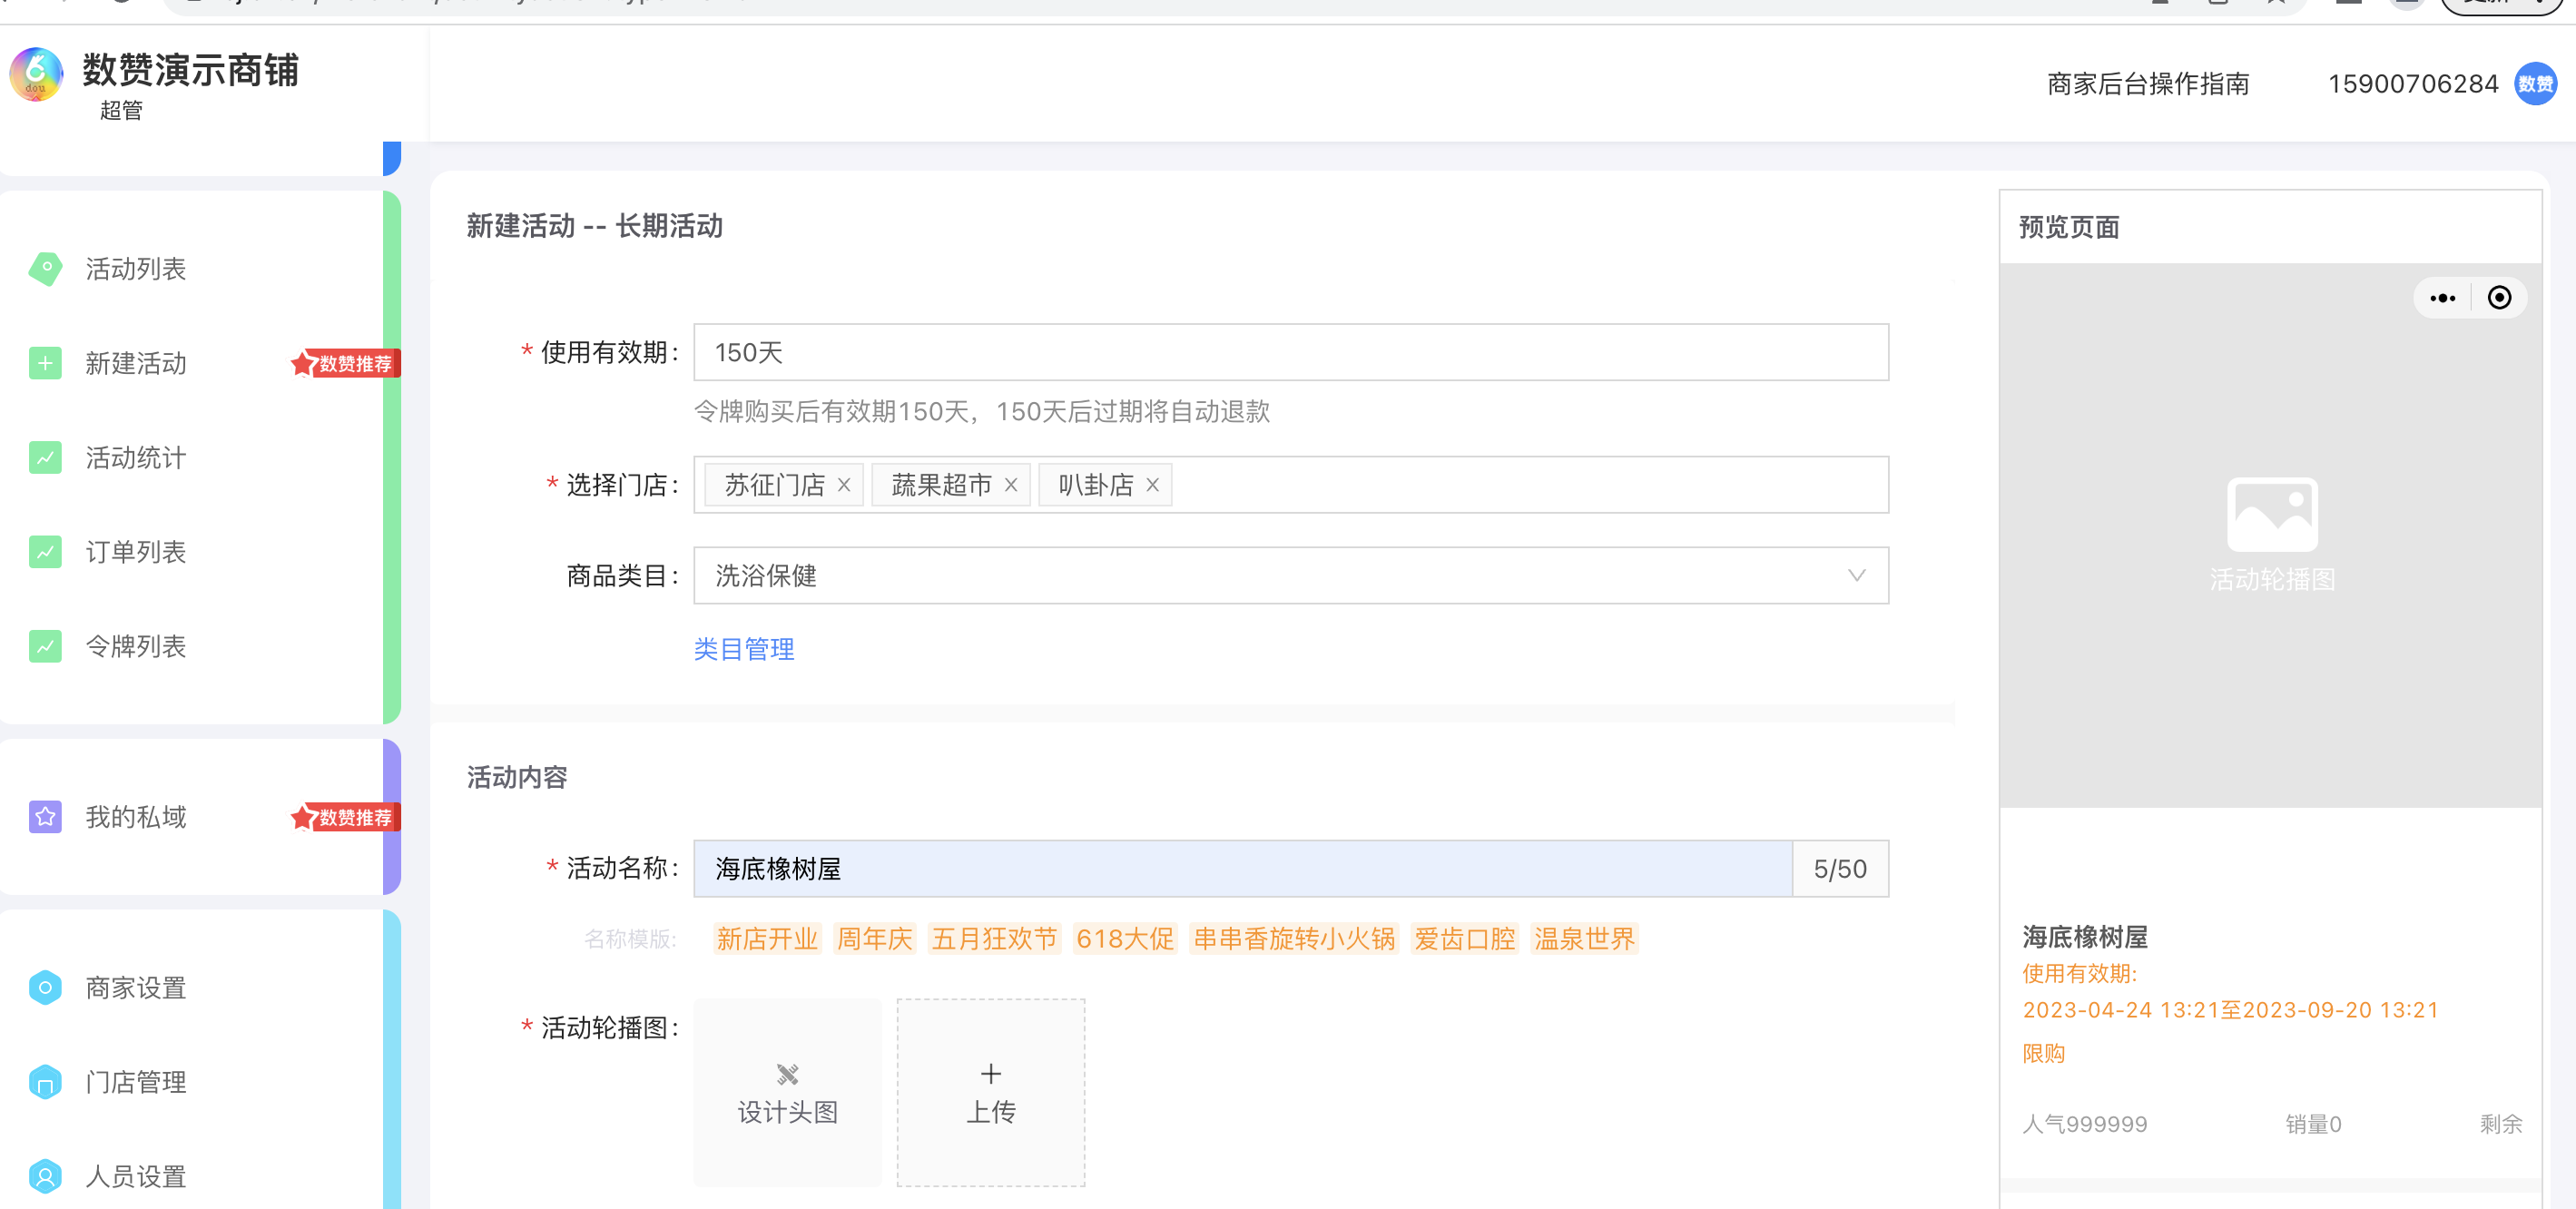The height and width of the screenshot is (1209, 2576).
Task: Click the 数赞 user avatar in header
Action: [2534, 84]
